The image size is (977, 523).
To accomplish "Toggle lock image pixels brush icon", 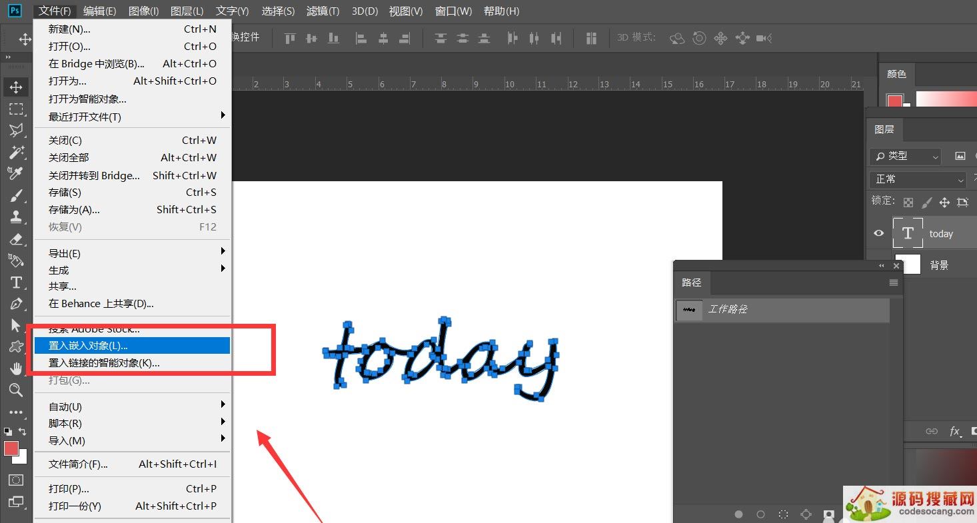I will point(926,202).
